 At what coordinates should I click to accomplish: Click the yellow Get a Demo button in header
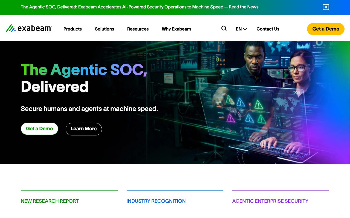tap(326, 29)
